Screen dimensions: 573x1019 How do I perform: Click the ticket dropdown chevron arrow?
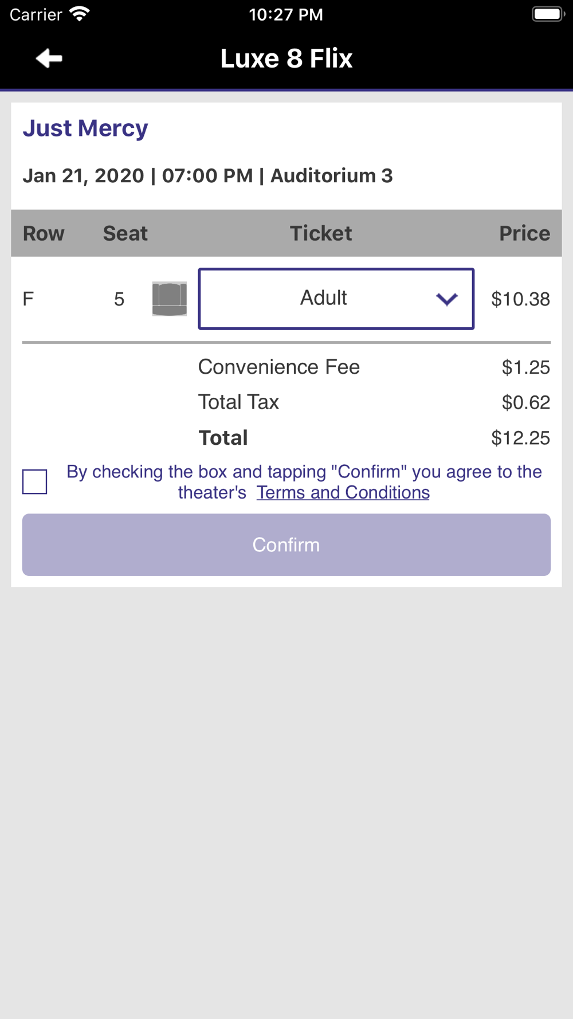pos(446,299)
